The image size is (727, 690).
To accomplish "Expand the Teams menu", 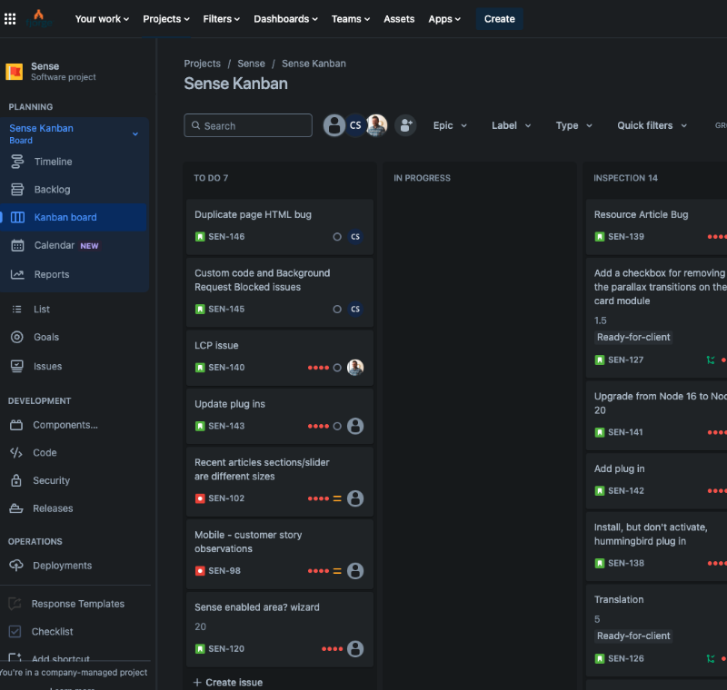I will 351,19.
